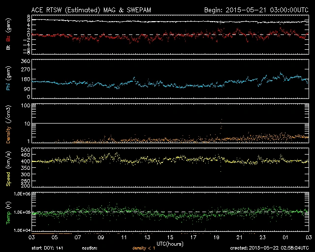Click the 23 hour tick label

pyautogui.click(x=262, y=237)
